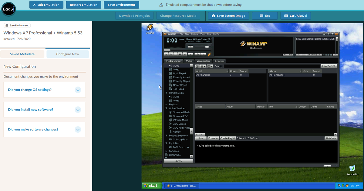The width and height of the screenshot is (364, 191).
Task: Click Winamp's Open file eject button
Action: coord(190,54)
